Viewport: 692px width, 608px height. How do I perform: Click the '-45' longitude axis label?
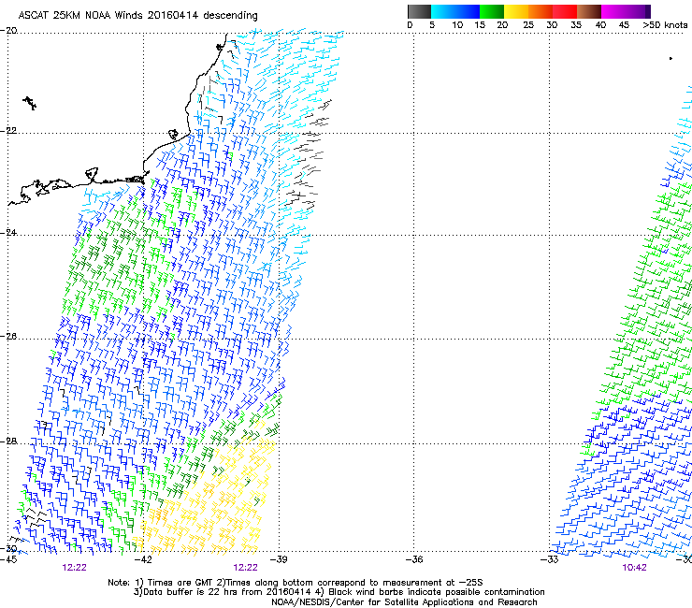coord(8,559)
